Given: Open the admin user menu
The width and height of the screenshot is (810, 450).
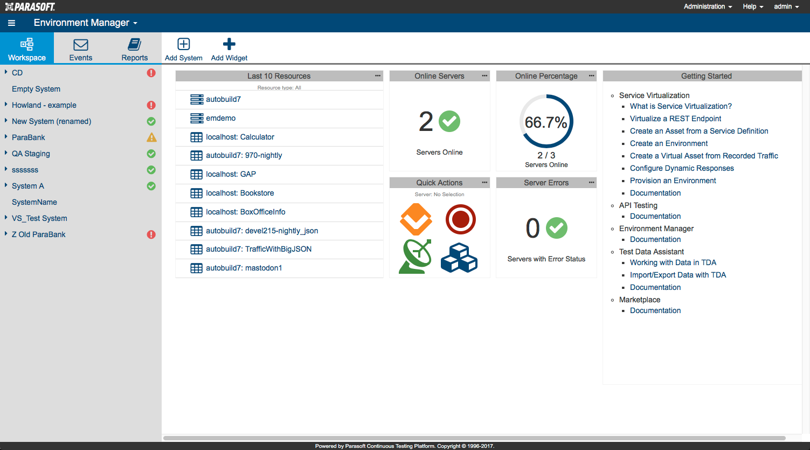Looking at the screenshot, I should click(x=786, y=6).
